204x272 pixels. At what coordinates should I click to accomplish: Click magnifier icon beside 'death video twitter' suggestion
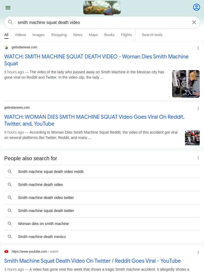10,198
